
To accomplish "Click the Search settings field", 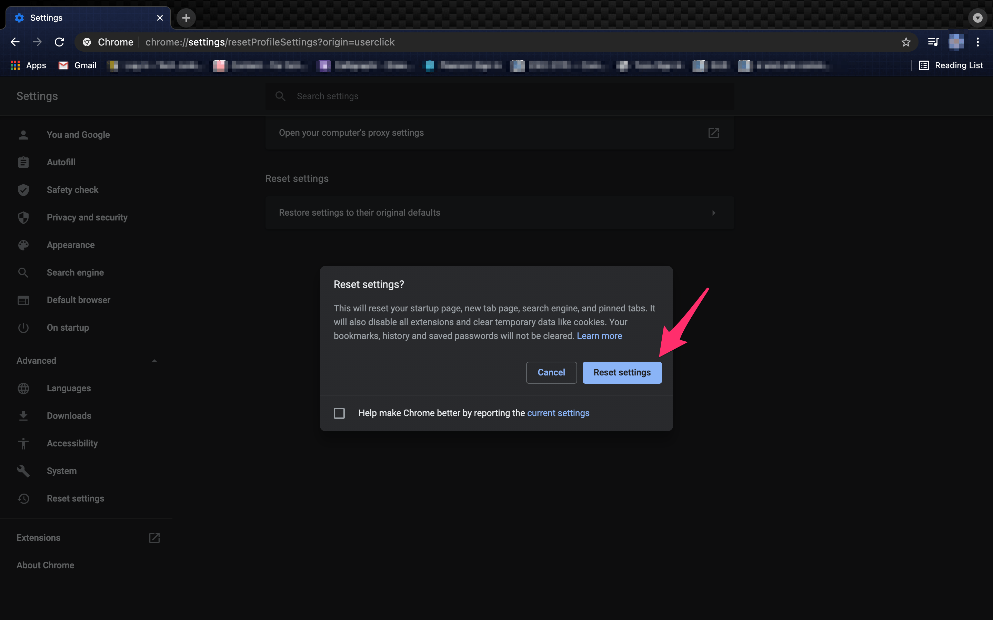I will tap(499, 96).
